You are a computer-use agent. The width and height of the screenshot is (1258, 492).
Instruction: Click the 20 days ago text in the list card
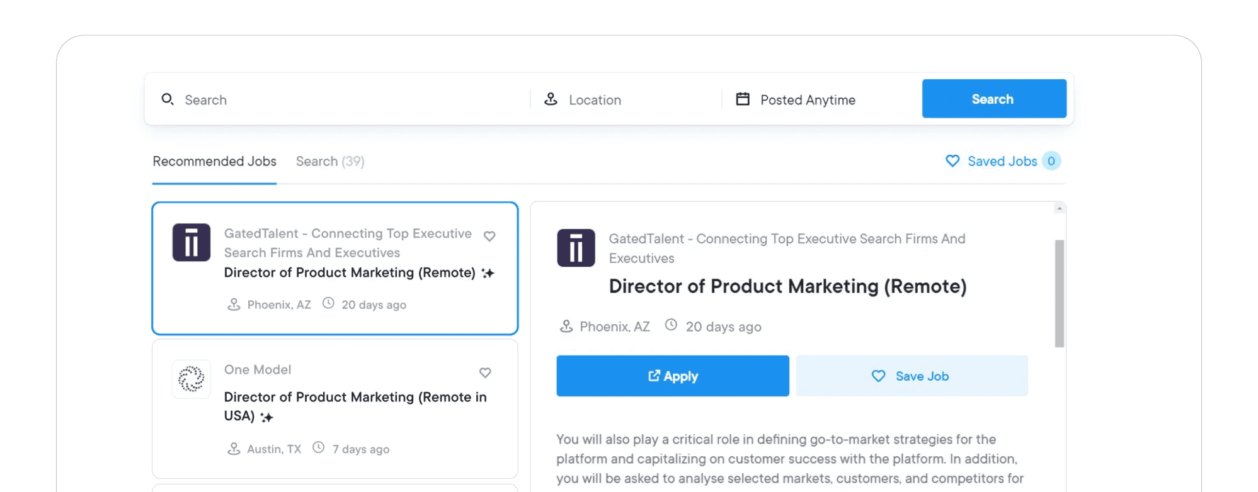point(374,305)
